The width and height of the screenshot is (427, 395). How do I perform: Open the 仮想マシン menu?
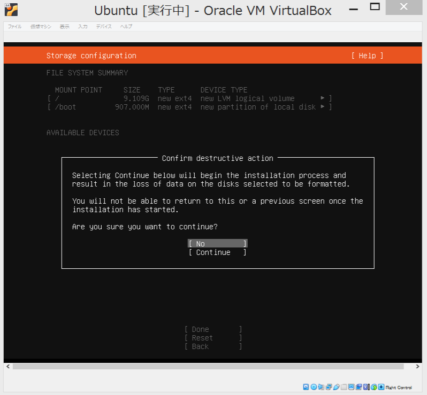(41, 26)
